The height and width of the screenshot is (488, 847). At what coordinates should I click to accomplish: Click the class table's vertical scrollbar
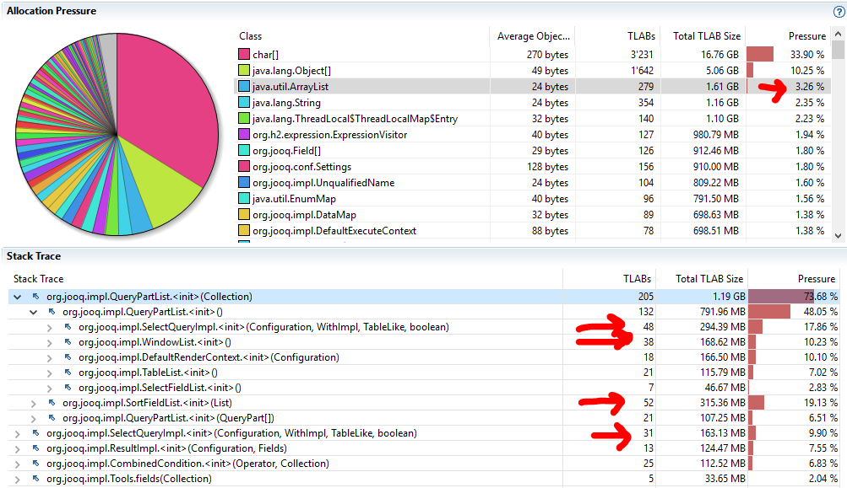click(840, 135)
